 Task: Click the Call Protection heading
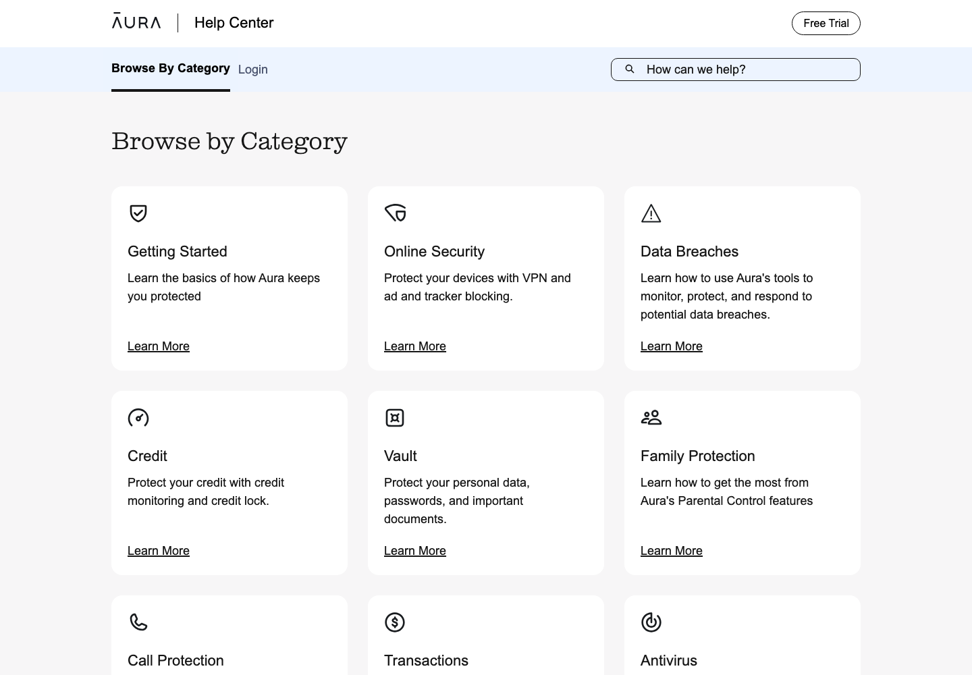(175, 661)
